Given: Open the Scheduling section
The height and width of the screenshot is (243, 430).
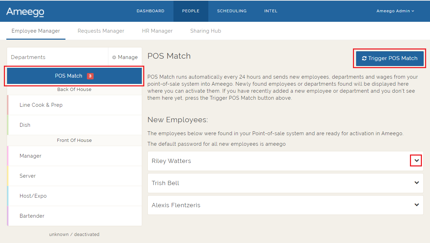Looking at the screenshot, I should tap(232, 11).
